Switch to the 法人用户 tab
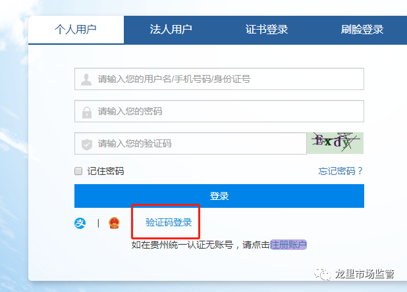The height and width of the screenshot is (292, 407). point(171,30)
